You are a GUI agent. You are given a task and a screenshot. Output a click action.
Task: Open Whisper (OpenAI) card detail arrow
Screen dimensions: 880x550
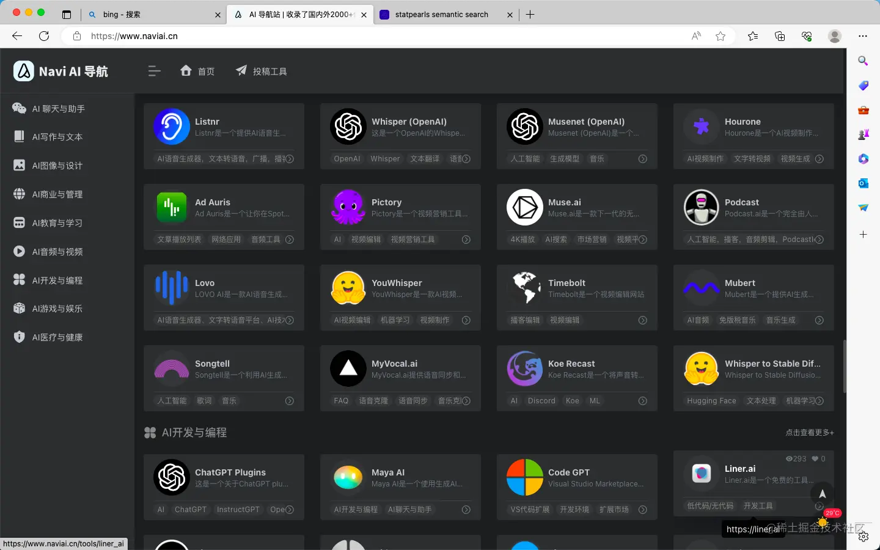pyautogui.click(x=466, y=159)
